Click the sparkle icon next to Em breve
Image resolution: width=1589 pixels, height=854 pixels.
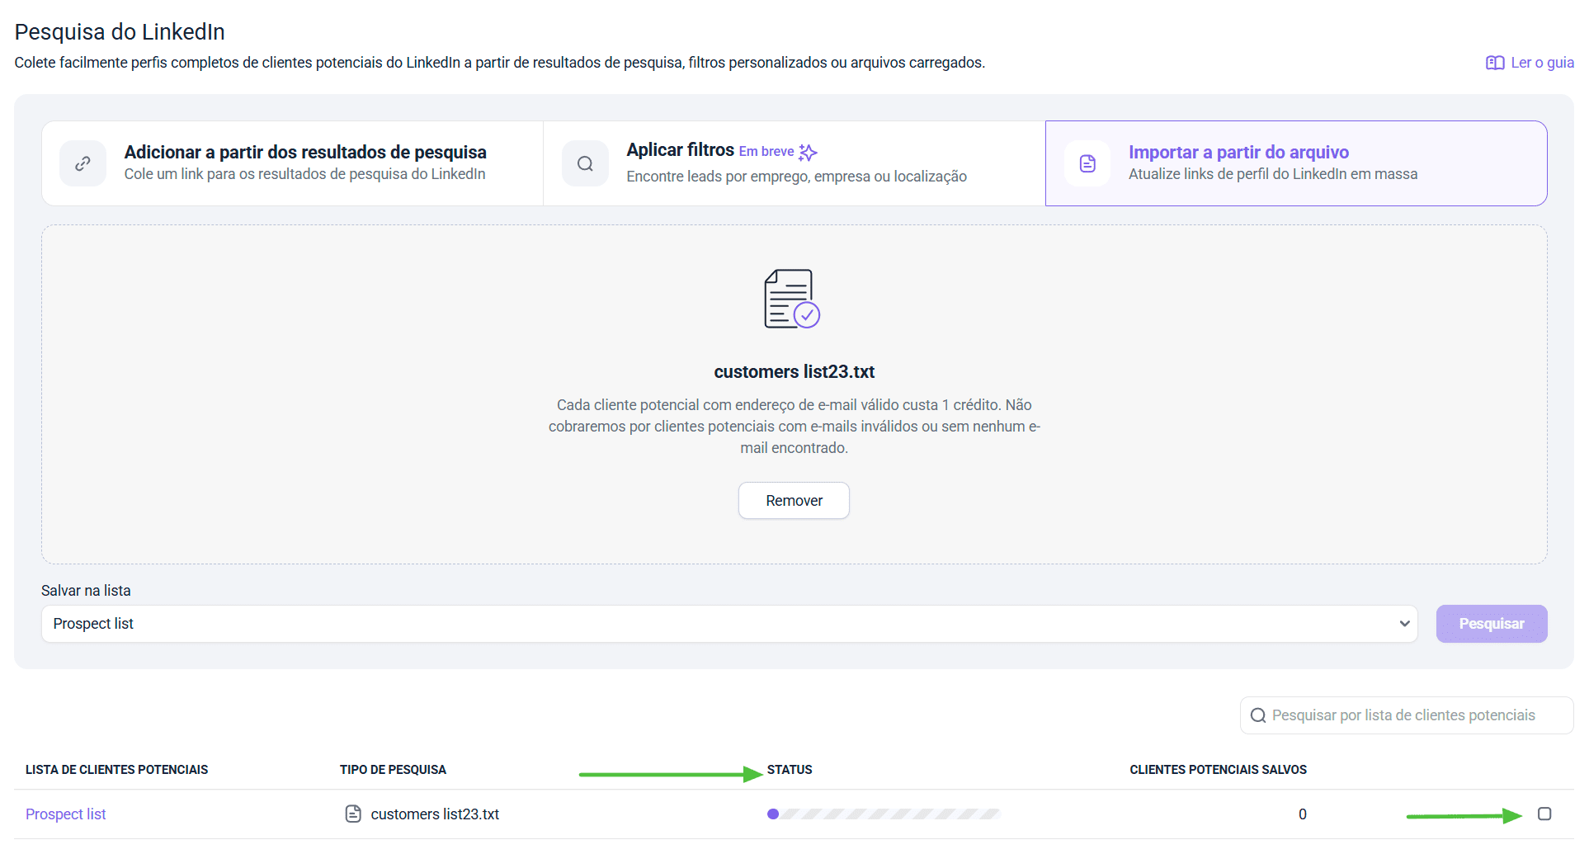(808, 153)
